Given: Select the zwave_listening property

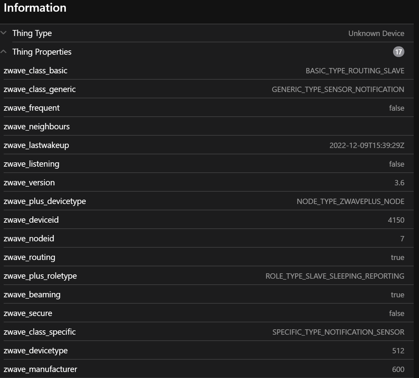Looking at the screenshot, I should coord(32,164).
